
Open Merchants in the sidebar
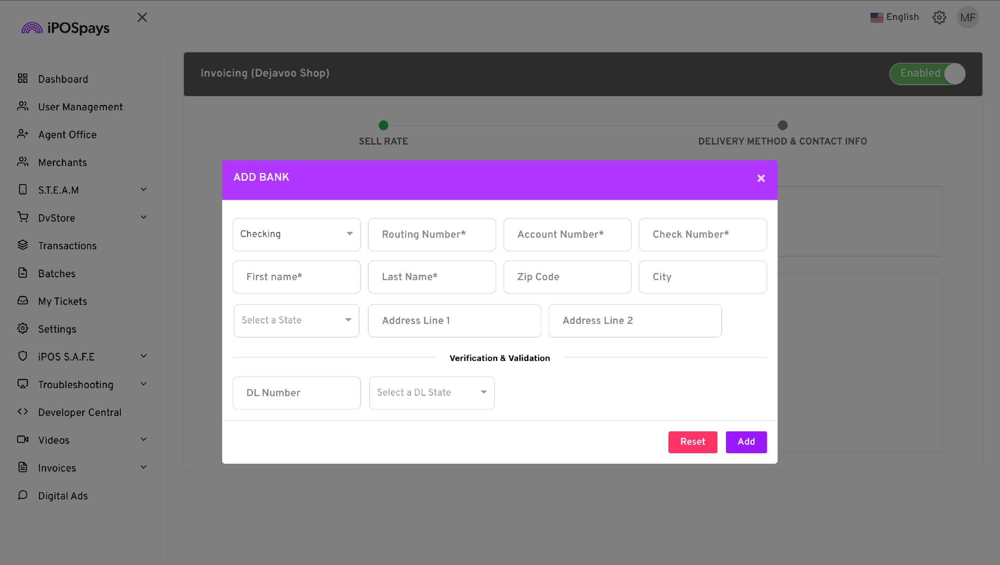pyautogui.click(x=62, y=163)
